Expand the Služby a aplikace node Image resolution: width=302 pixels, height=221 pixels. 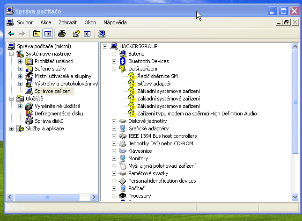(x=12, y=128)
